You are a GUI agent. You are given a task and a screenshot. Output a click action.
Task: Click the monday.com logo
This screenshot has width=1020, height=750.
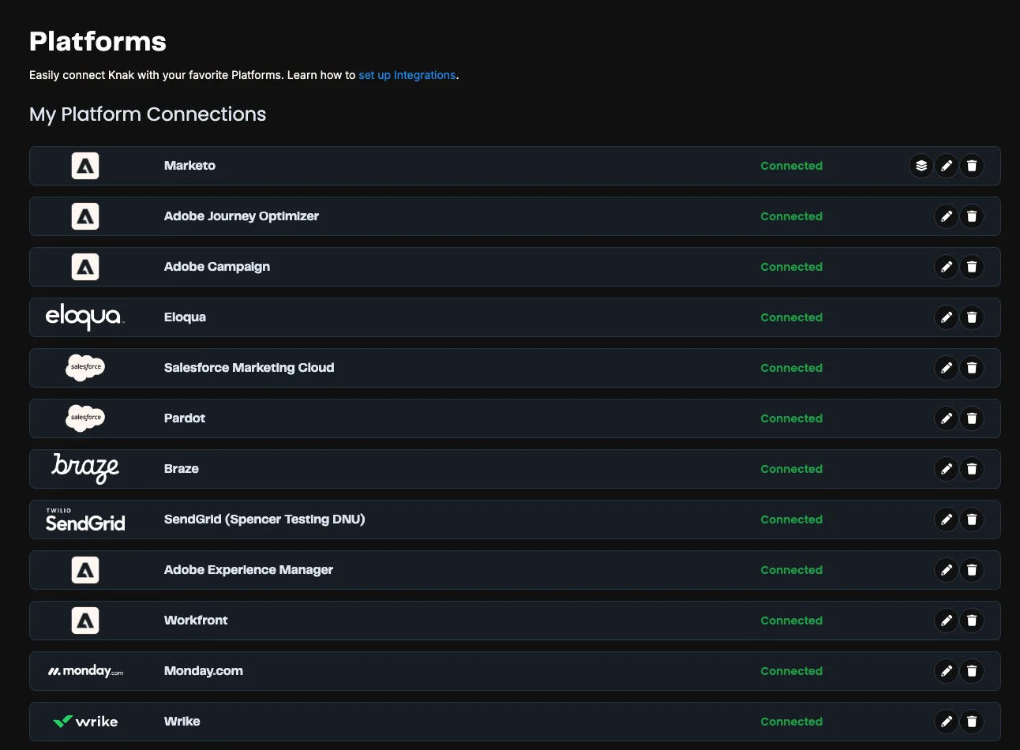(x=85, y=670)
